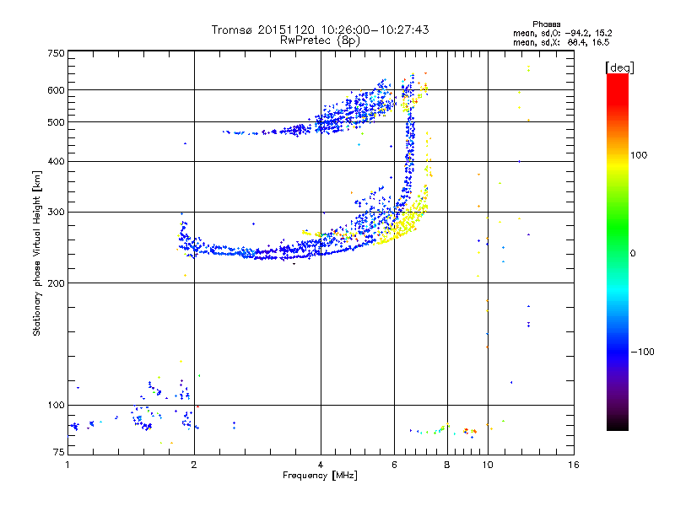
Task: Click the subtitle 'RwPretec (8p)'
Action: (320, 40)
